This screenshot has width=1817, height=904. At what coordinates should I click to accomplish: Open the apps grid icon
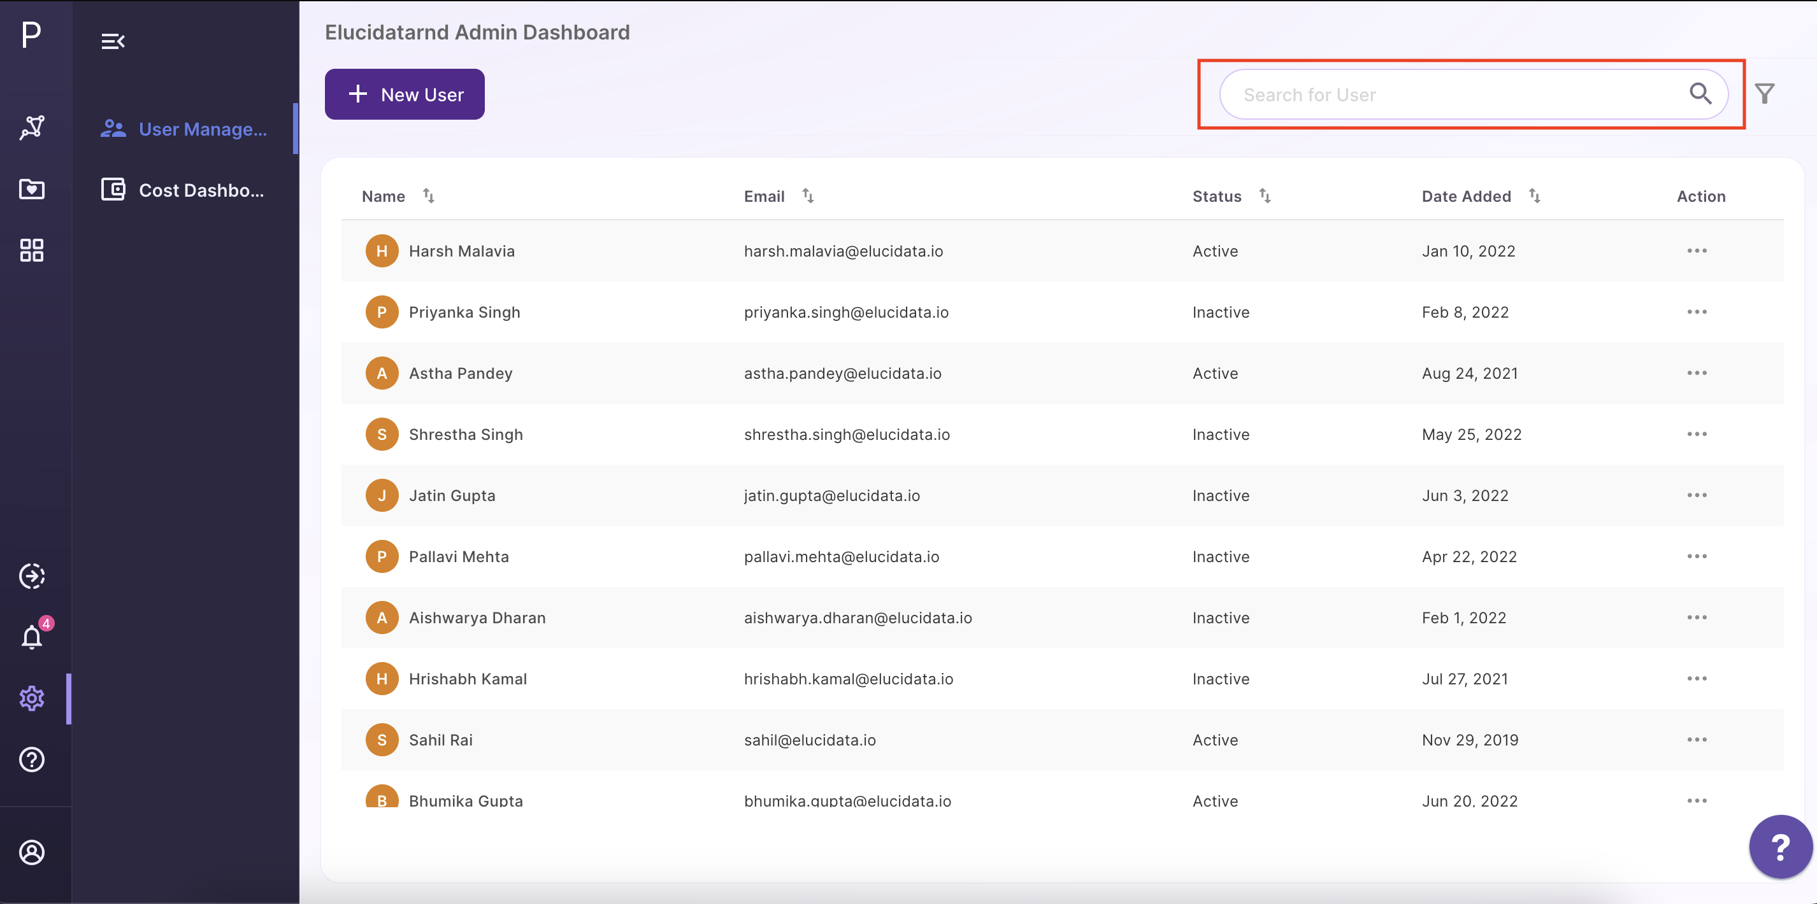[32, 250]
